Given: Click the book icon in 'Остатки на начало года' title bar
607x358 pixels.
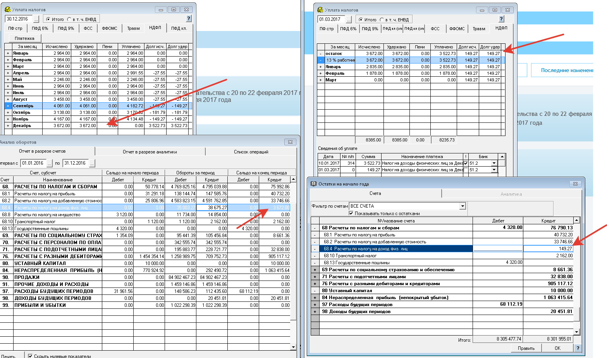Looking at the screenshot, I should 314,184.
